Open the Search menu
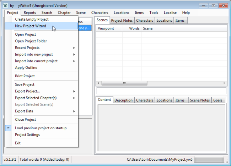 point(47,13)
